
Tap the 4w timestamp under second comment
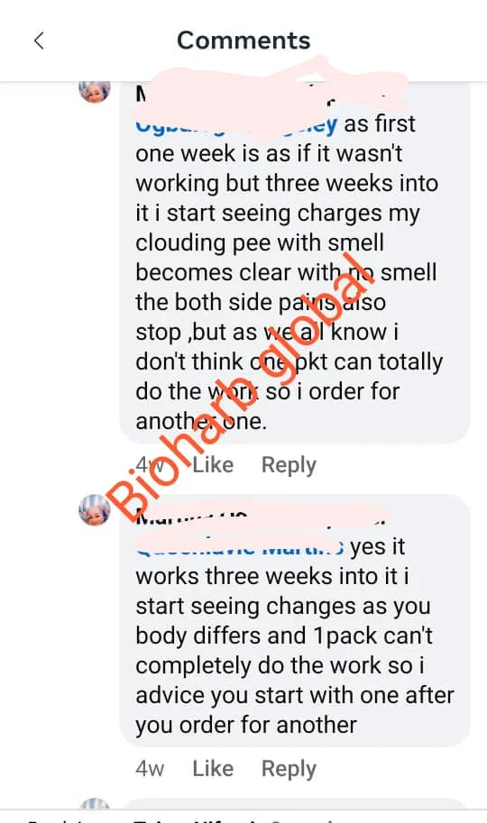(x=150, y=768)
